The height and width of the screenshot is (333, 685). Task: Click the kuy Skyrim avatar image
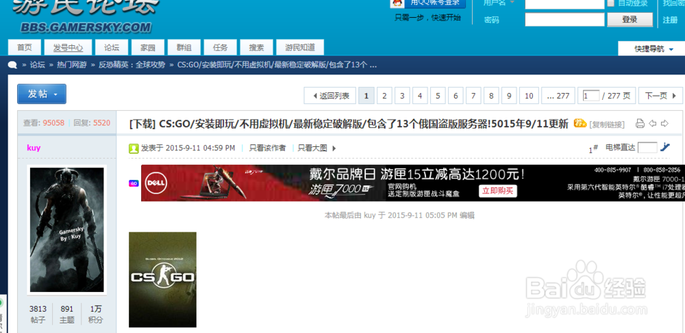(x=67, y=230)
